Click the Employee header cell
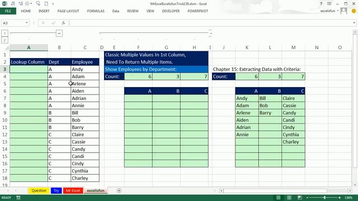Viewport: 358px width, 201px height. point(85,62)
